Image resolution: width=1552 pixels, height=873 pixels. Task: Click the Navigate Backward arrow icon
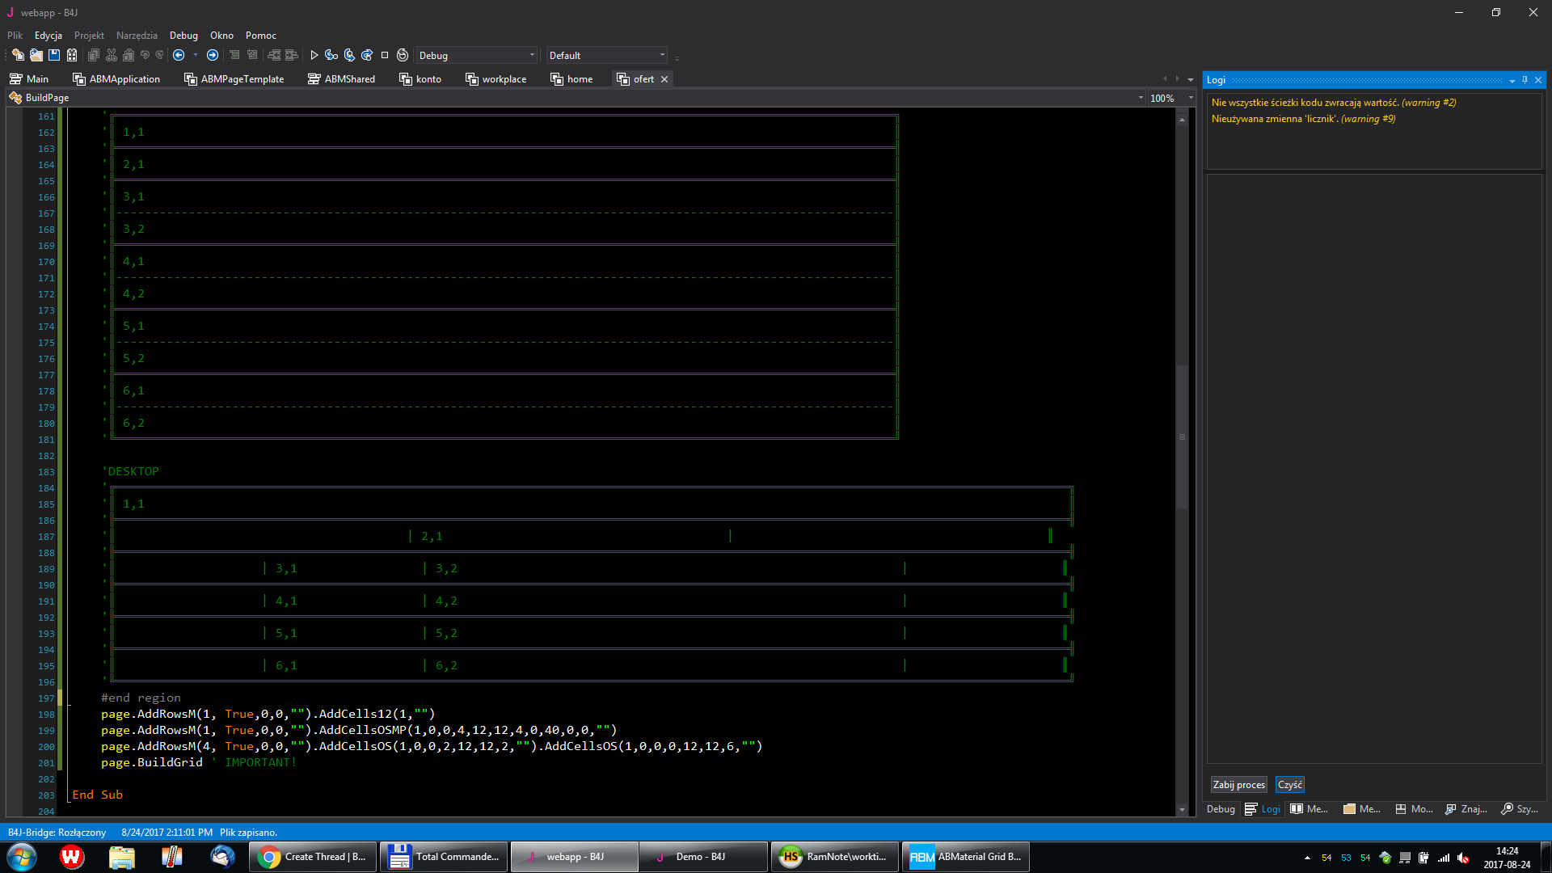pyautogui.click(x=179, y=55)
